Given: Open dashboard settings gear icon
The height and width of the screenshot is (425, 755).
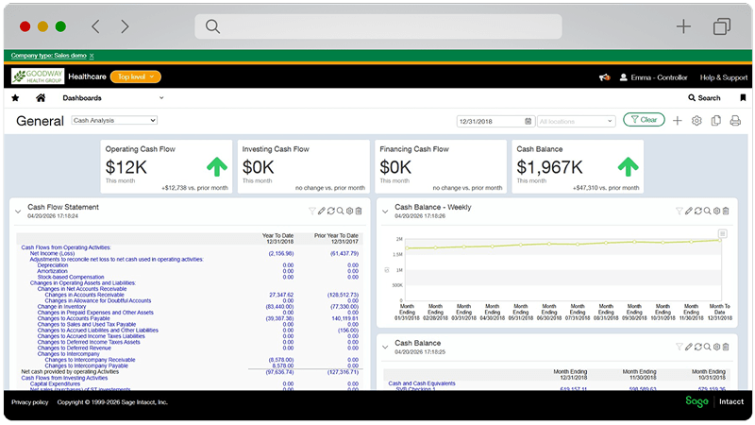Looking at the screenshot, I should [696, 121].
